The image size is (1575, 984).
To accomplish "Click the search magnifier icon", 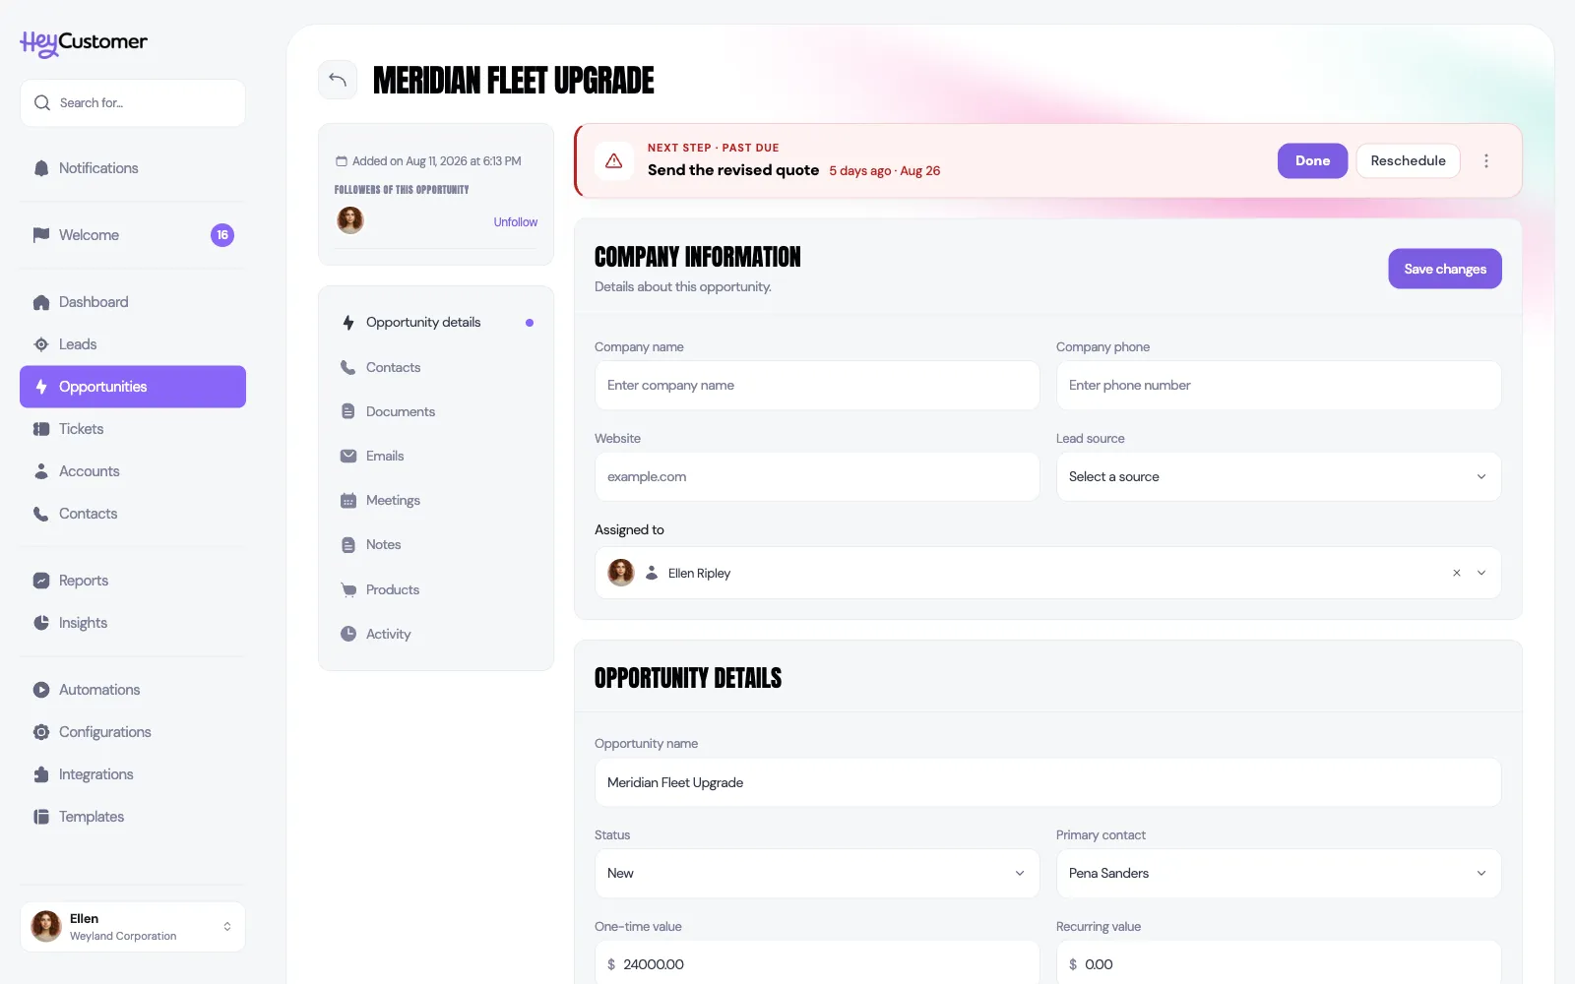I will point(41,103).
